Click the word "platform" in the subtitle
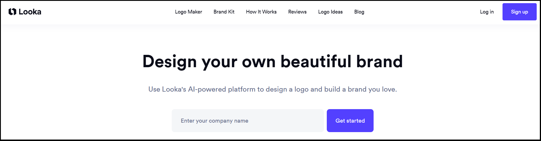 coord(241,89)
